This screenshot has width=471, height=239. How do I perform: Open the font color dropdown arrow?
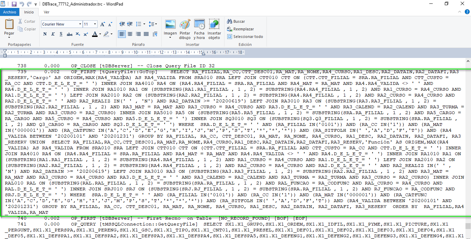[100, 34]
